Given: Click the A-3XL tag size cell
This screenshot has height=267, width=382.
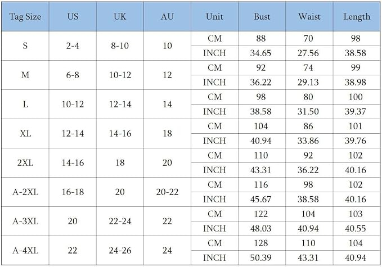Looking at the screenshot, I should coord(25,221).
